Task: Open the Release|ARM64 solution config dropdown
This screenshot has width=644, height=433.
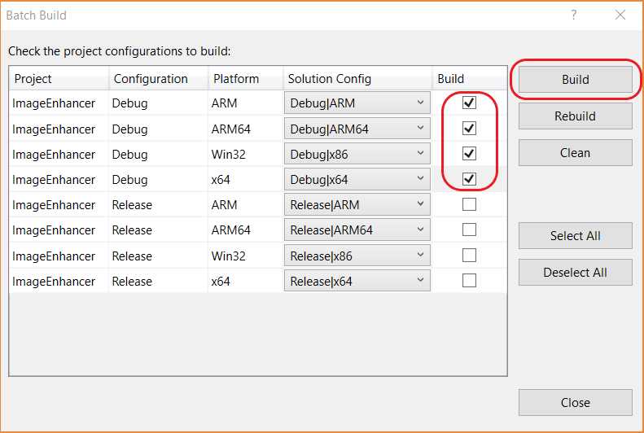Action: point(357,230)
